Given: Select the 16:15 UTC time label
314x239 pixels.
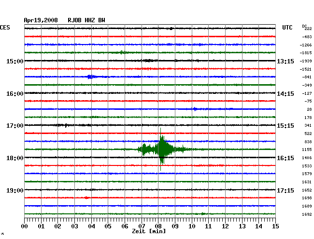Looking at the screenshot, I should pyautogui.click(x=285, y=158).
